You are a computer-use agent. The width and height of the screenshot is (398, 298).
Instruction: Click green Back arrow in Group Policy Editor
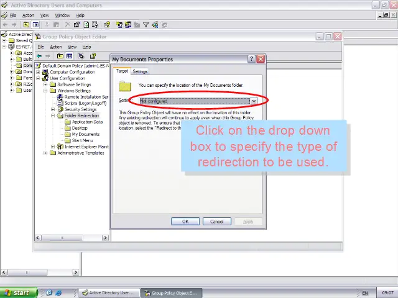coord(39,56)
